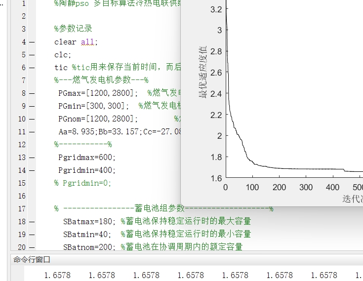Click the y-axis tick label '1.6'
The height and width of the screenshot is (281, 363).
tap(216, 178)
